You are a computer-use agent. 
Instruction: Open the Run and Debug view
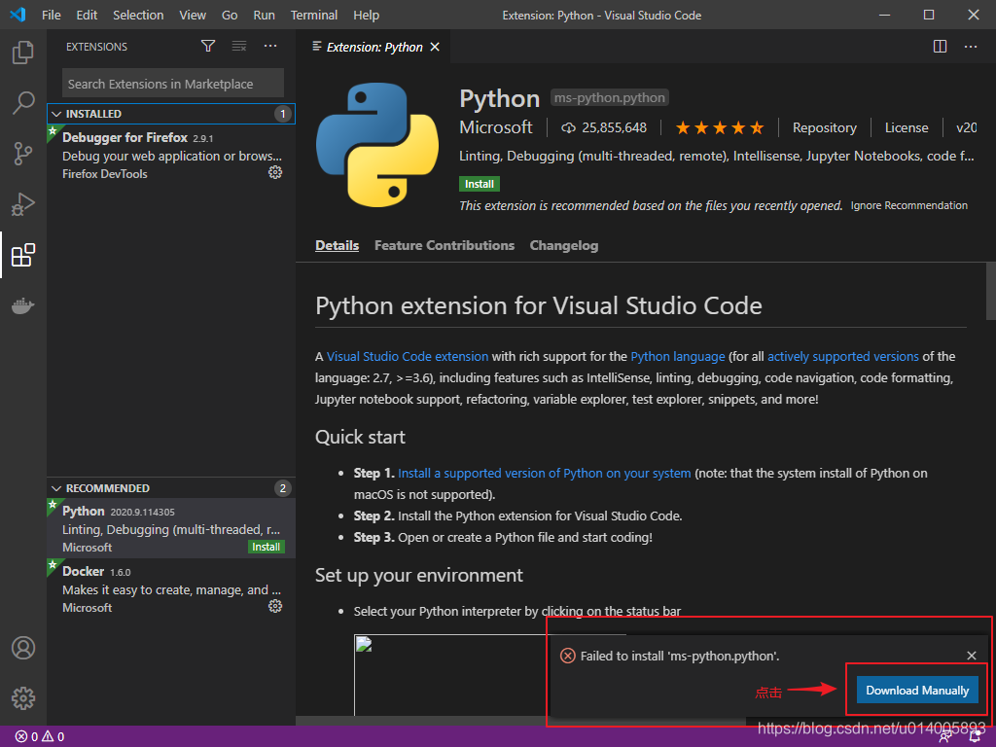click(23, 204)
